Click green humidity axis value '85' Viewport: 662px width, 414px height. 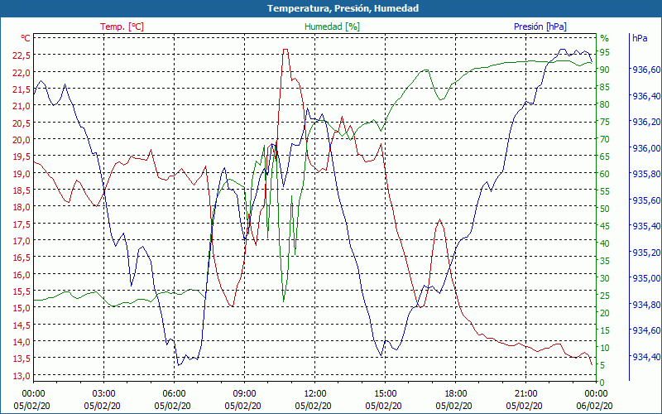pos(605,87)
